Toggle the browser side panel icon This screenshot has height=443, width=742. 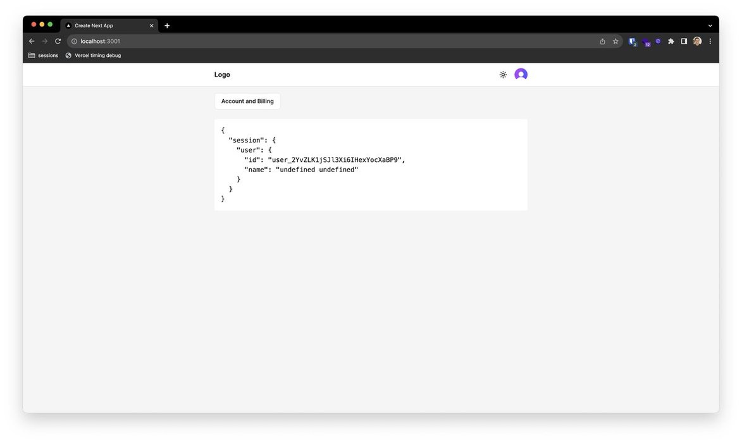pyautogui.click(x=684, y=41)
